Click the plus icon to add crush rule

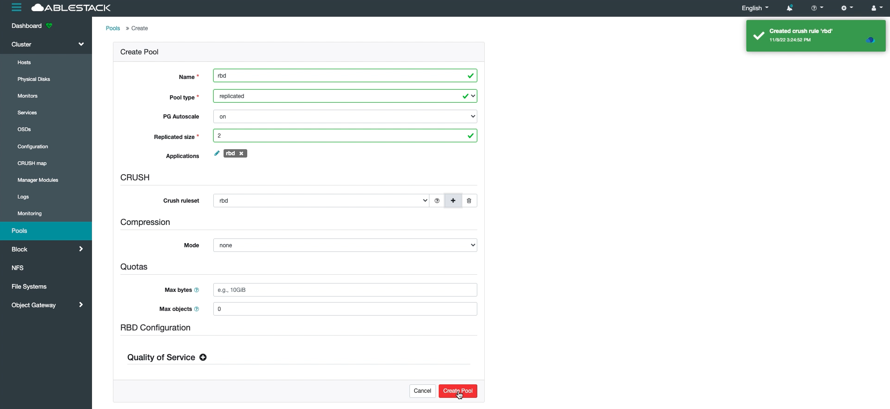pos(453,201)
